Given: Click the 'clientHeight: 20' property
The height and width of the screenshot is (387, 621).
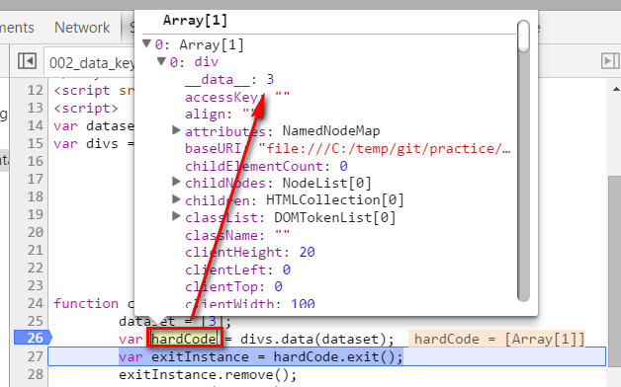Looking at the screenshot, I should tap(250, 252).
